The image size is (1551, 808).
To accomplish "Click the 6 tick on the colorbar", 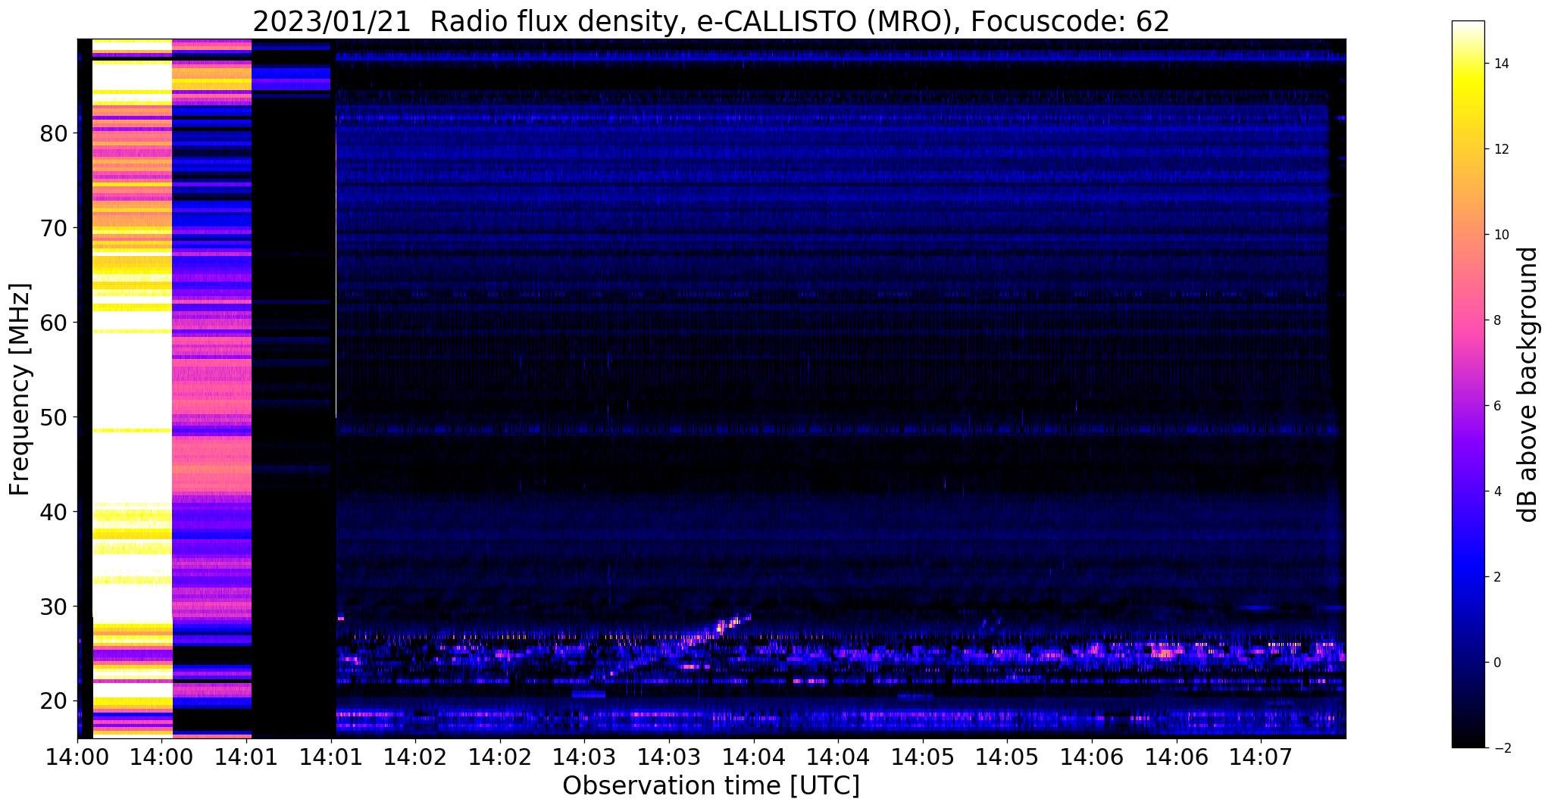I will point(1496,407).
